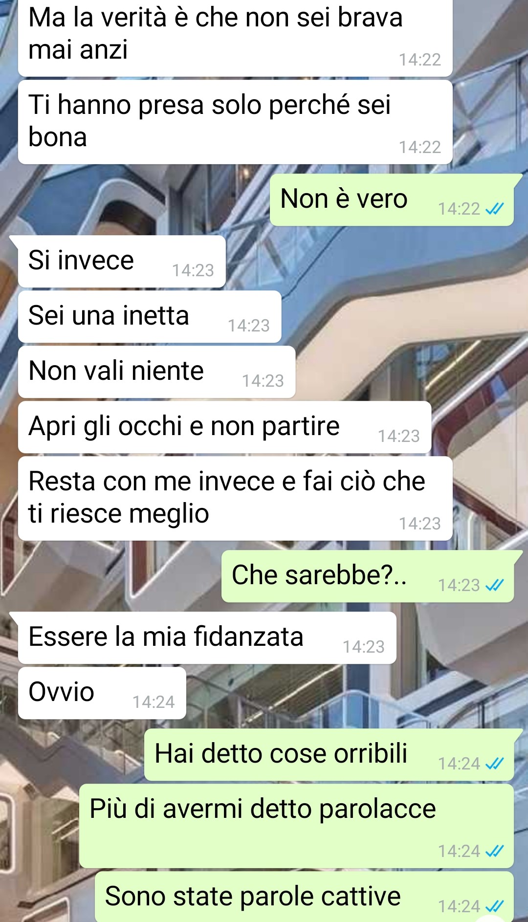Tap the 14:23 timestamp on 'Sei una inetta'
The image size is (528, 922).
coord(249,326)
